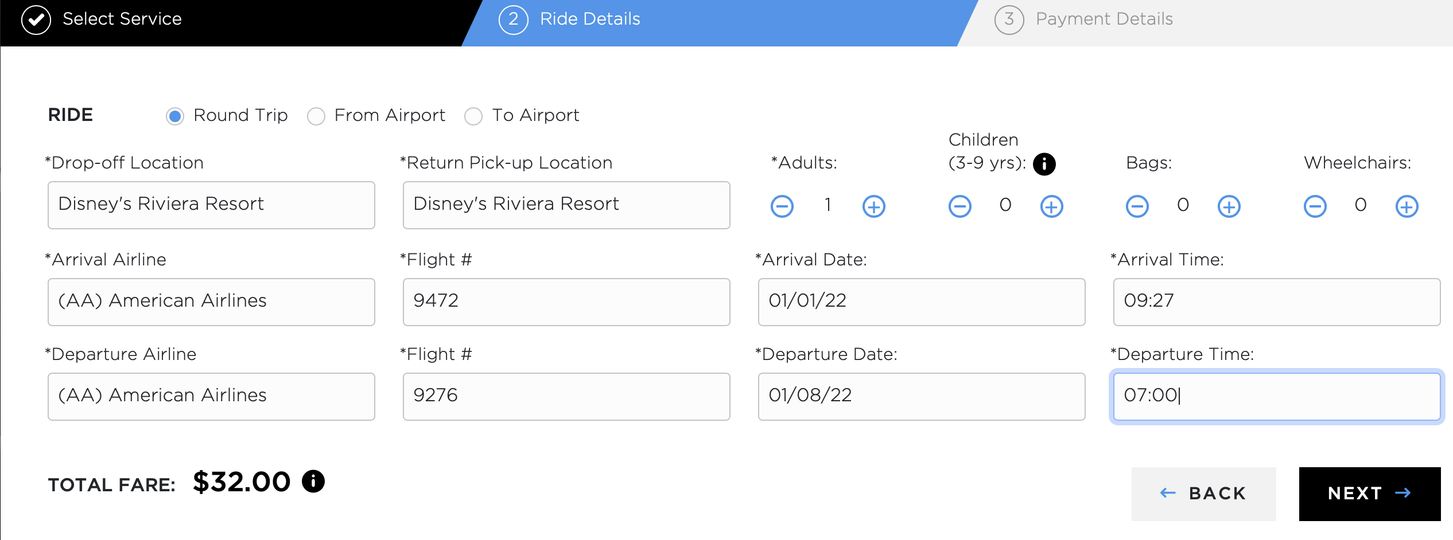
Task: Click the NEXT button
Action: point(1369,494)
